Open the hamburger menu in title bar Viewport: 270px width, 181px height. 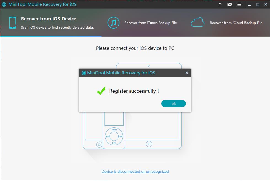tap(239, 4)
